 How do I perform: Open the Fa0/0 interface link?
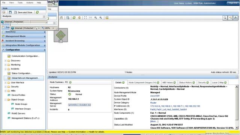[x=153, y=109]
